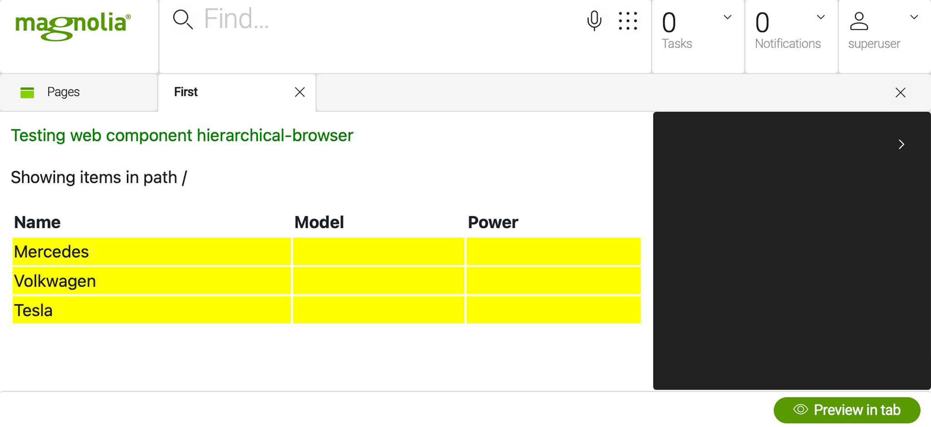Open the app launcher grid icon
Viewport: 931px width, 427px height.
point(628,20)
